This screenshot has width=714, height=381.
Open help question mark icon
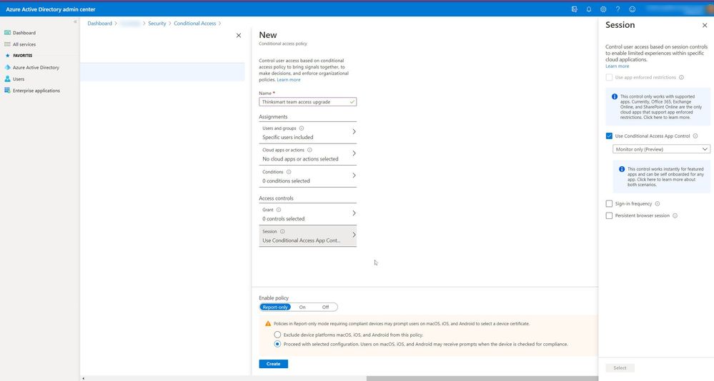click(618, 9)
